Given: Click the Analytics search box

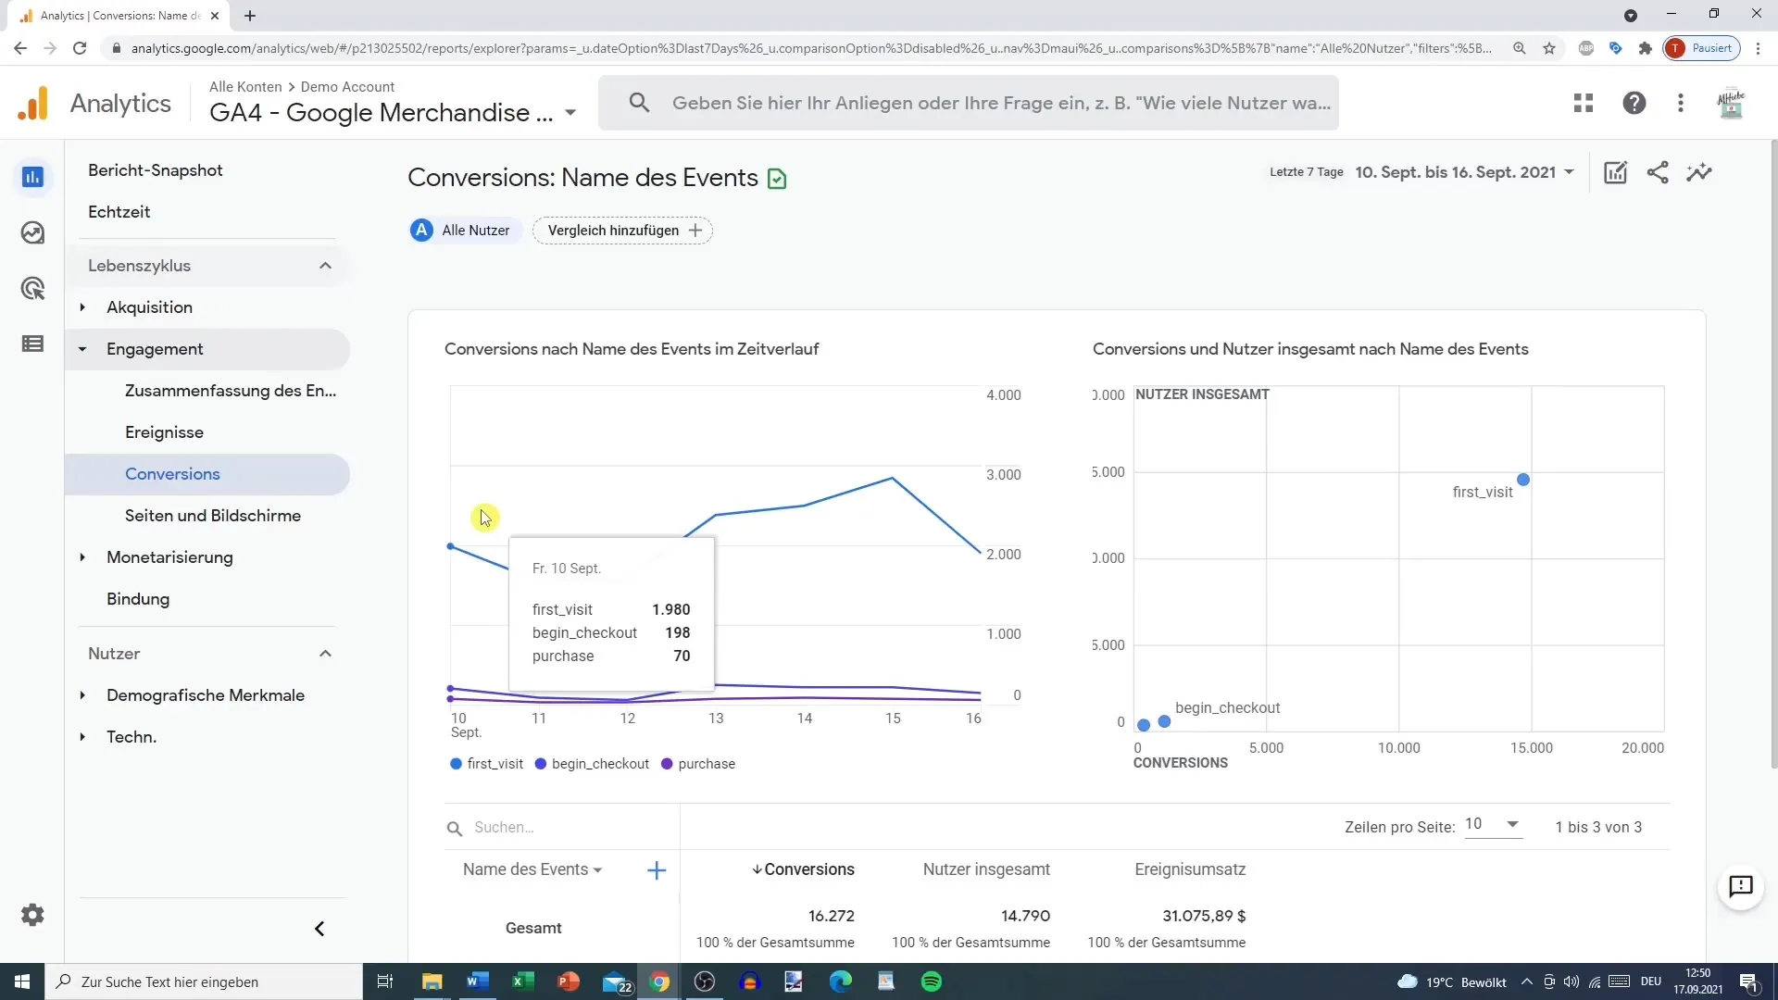Looking at the screenshot, I should tap(969, 103).
